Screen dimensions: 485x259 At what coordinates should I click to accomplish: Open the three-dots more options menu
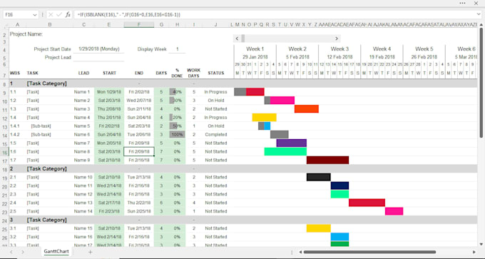[x=462, y=3]
